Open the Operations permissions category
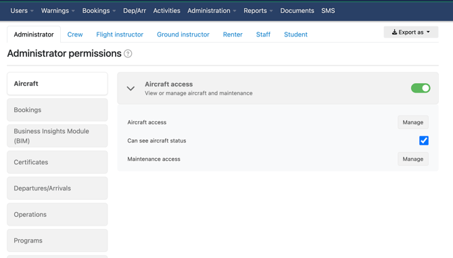453x258 pixels. point(57,214)
